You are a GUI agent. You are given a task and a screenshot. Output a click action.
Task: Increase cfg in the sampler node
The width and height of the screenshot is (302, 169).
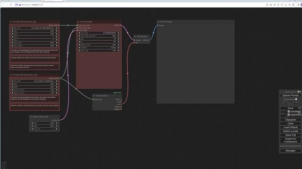tap(118, 42)
